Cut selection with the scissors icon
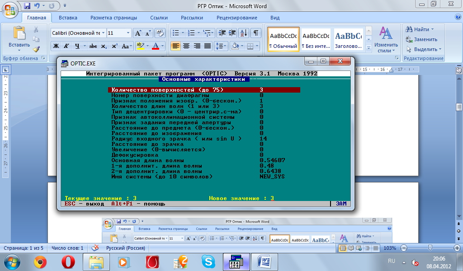The height and width of the screenshot is (271, 463). pyautogui.click(x=36, y=29)
